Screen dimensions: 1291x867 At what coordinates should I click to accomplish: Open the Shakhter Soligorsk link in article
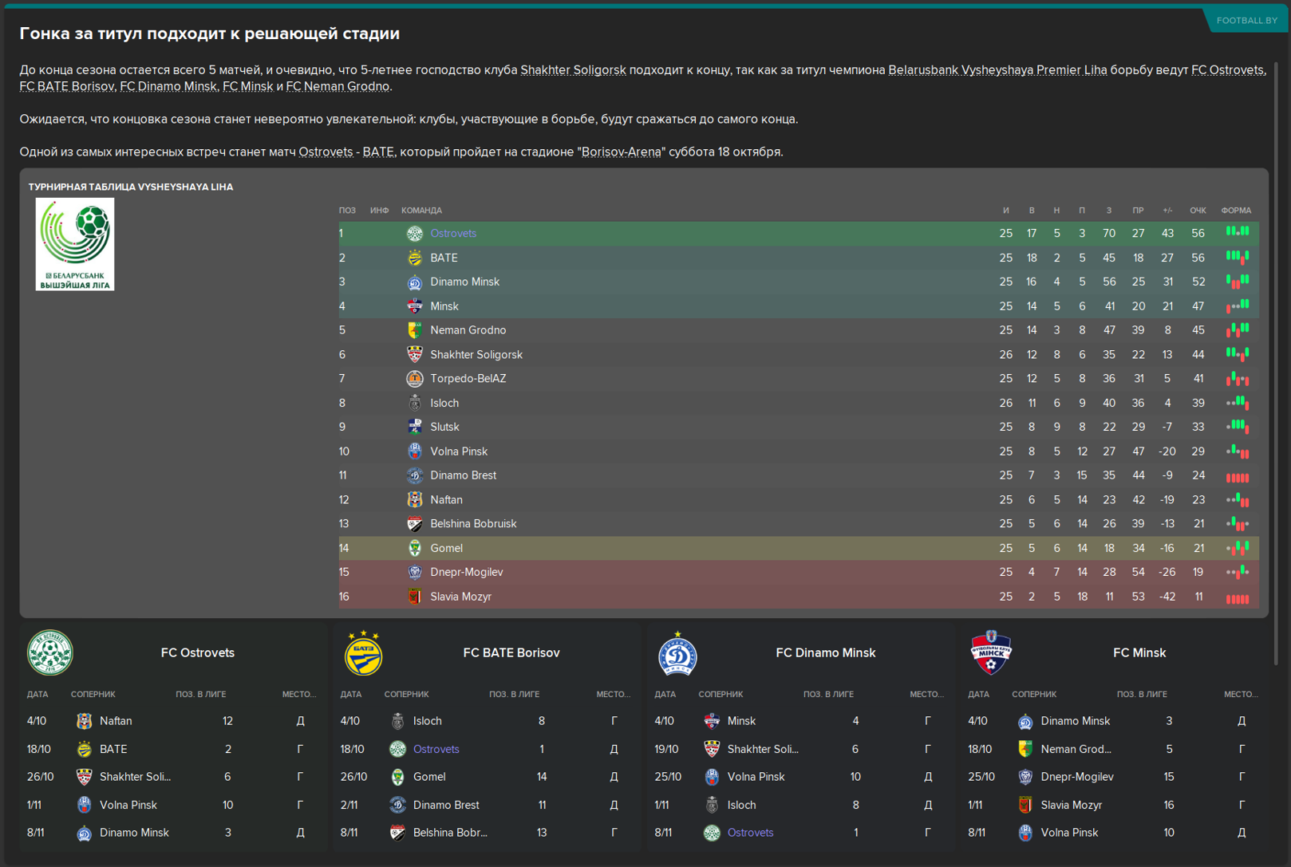(x=573, y=70)
